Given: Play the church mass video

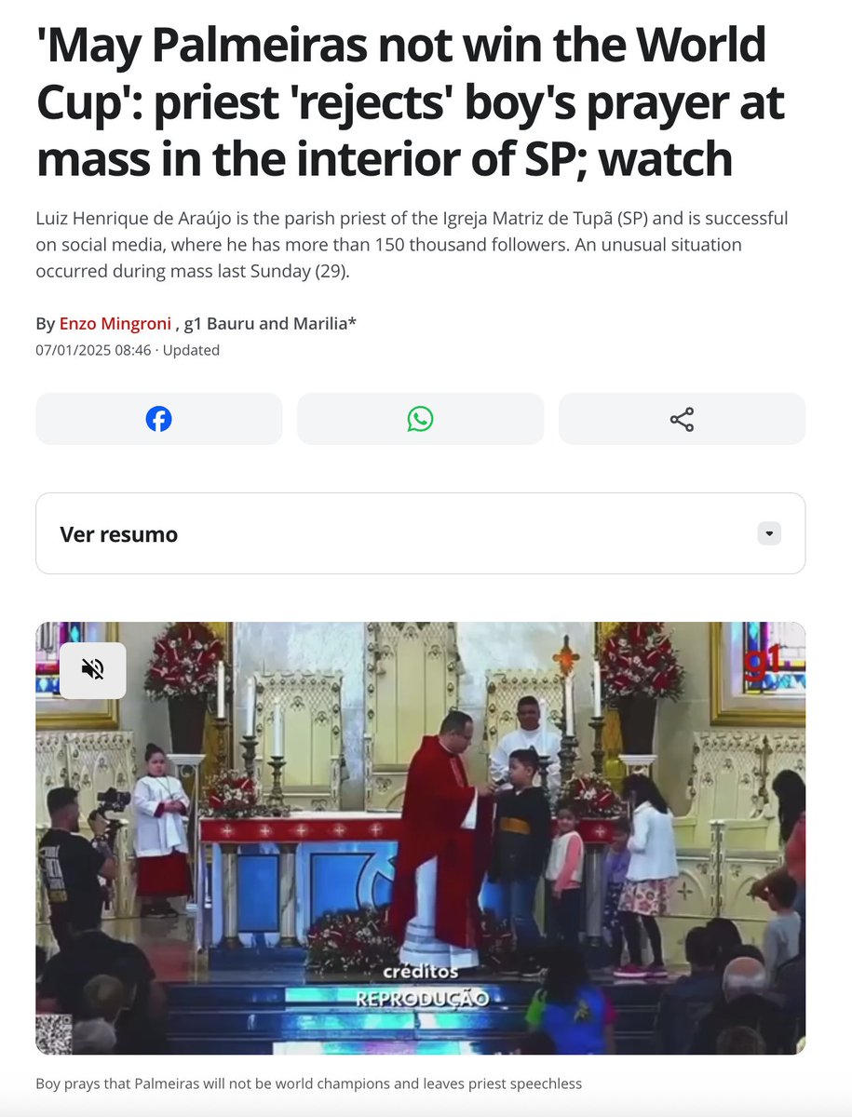Looking at the screenshot, I should [x=420, y=838].
